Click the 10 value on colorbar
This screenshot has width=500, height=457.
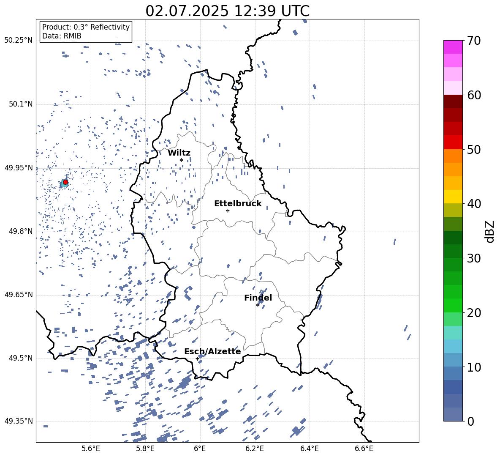pos(473,367)
